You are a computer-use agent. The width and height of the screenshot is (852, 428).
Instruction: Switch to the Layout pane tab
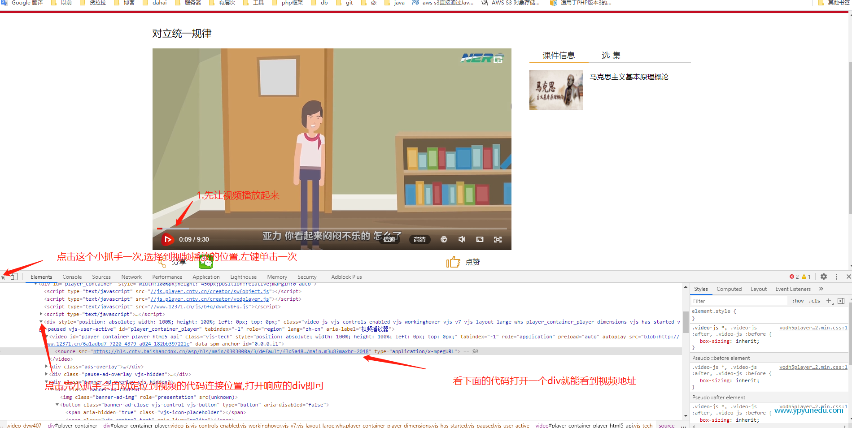pos(759,289)
